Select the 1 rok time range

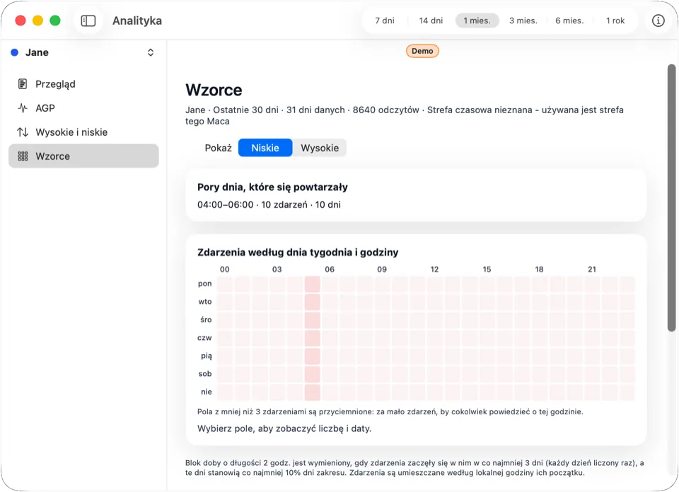pyautogui.click(x=615, y=20)
